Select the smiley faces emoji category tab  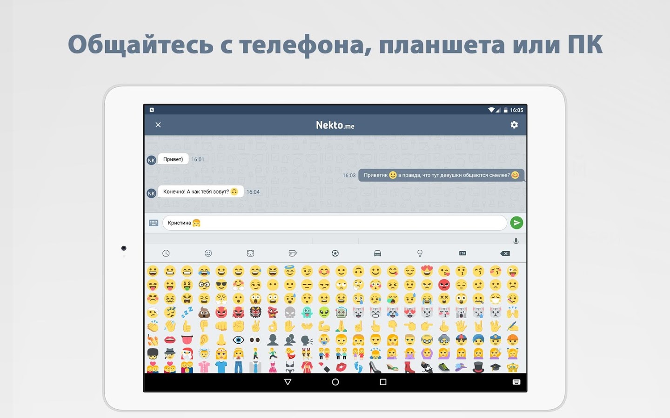(x=208, y=253)
